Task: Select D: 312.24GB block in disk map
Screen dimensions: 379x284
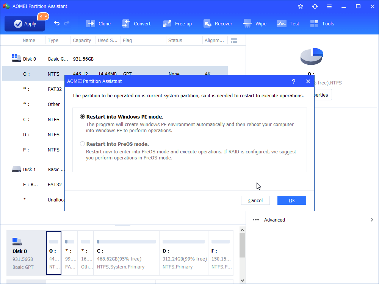Action: click(x=184, y=253)
